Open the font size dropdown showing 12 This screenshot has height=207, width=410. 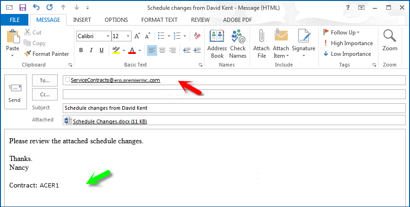[x=128, y=36]
